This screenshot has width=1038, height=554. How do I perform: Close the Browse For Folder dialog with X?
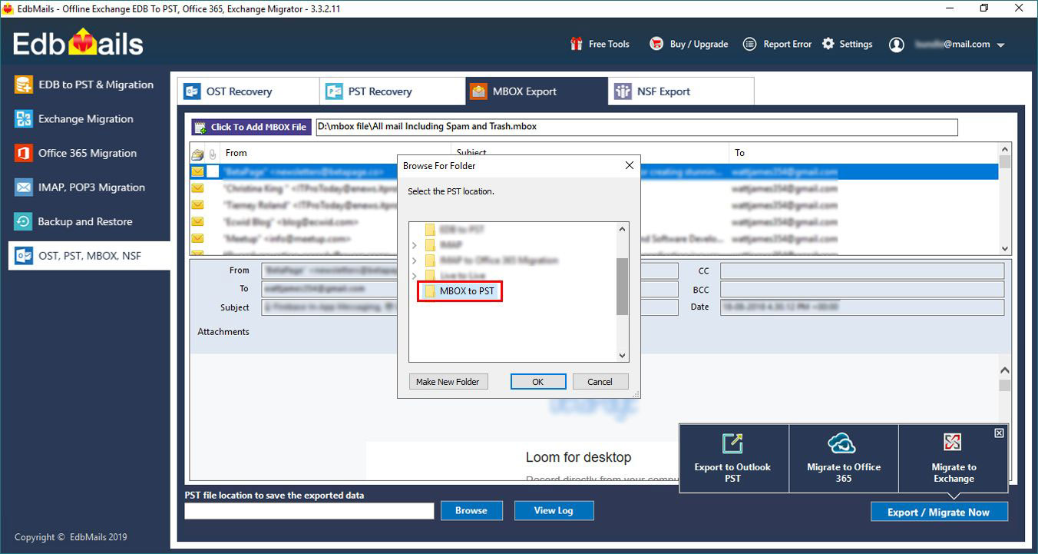tap(629, 165)
